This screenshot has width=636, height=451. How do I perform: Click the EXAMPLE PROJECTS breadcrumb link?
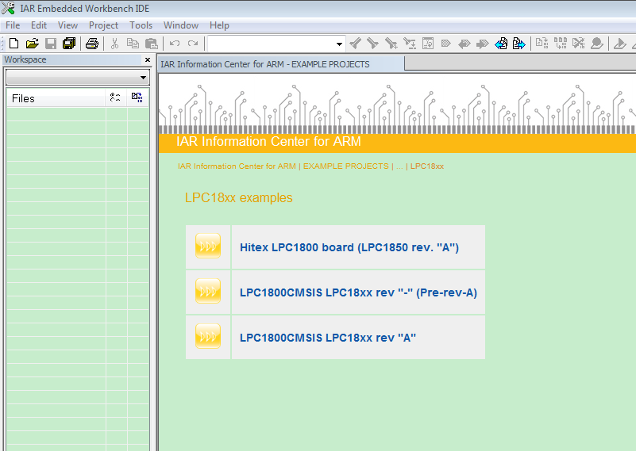click(346, 166)
